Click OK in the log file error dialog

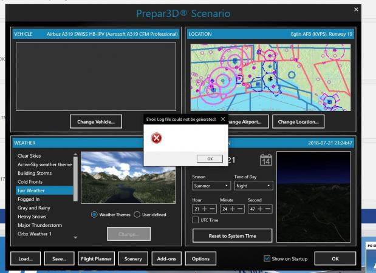pos(210,159)
